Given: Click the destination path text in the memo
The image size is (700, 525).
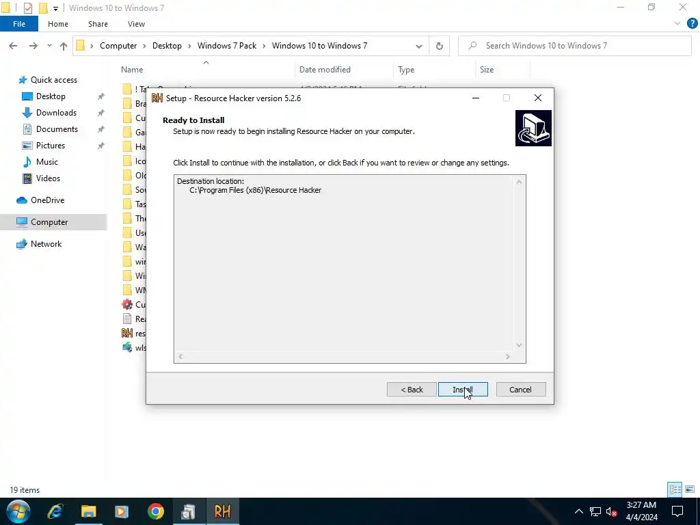Looking at the screenshot, I should click(x=256, y=190).
